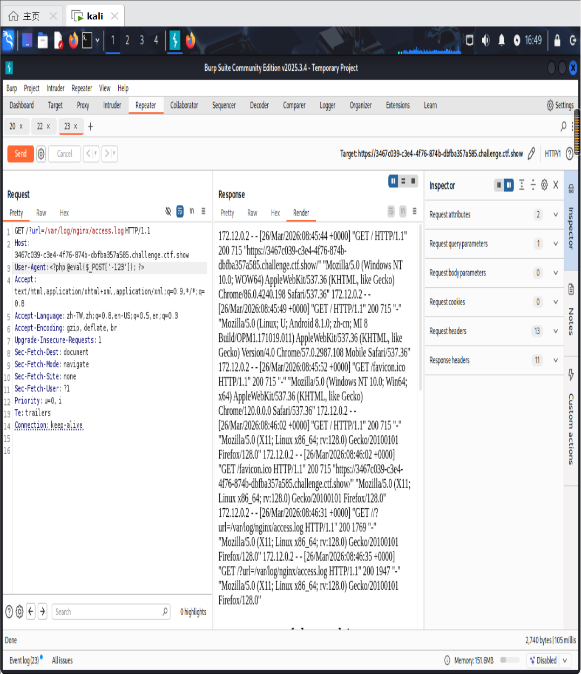This screenshot has height=674, width=581.
Task: Click the Repeater search magnifier icon
Action: point(563,126)
